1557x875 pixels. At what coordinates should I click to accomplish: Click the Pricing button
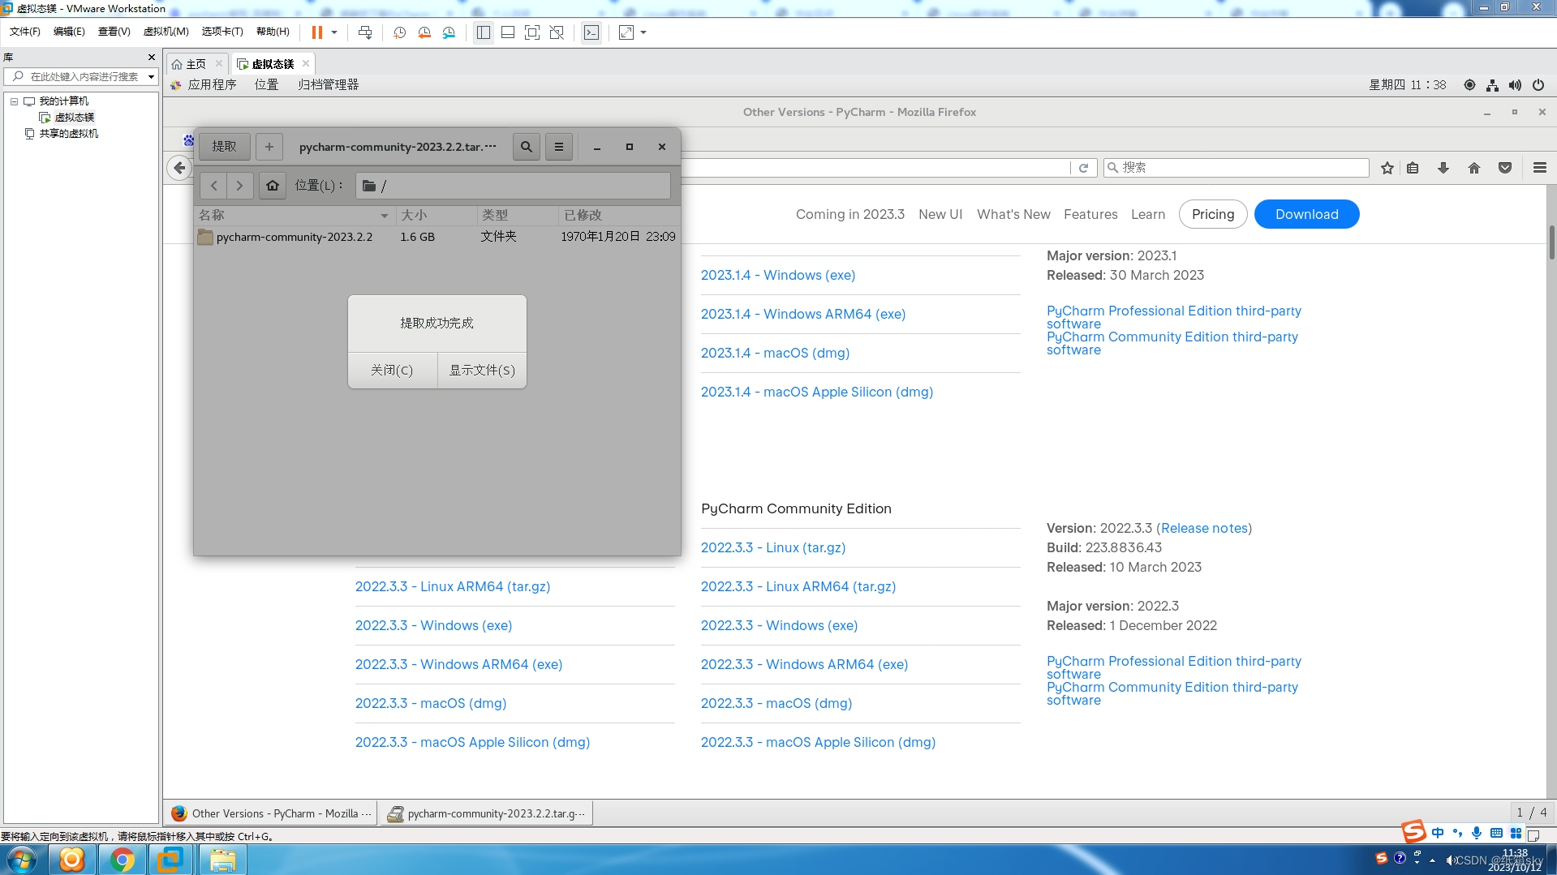point(1213,214)
